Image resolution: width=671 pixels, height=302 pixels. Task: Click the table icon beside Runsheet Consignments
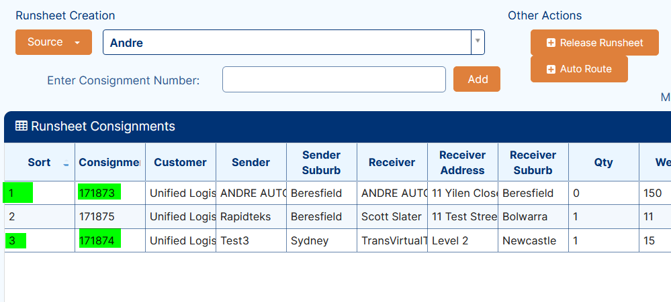pyautogui.click(x=21, y=126)
